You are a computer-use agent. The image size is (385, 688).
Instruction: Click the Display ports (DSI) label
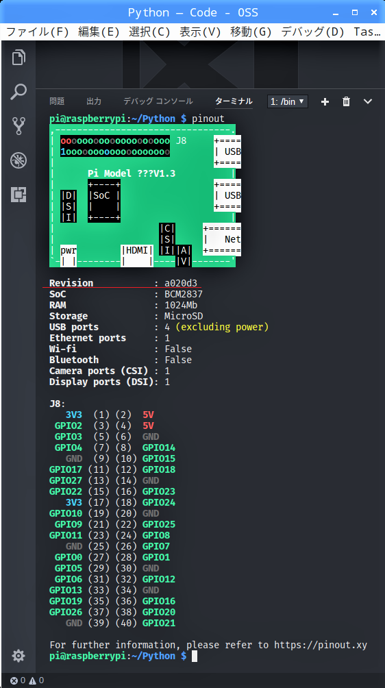101,382
